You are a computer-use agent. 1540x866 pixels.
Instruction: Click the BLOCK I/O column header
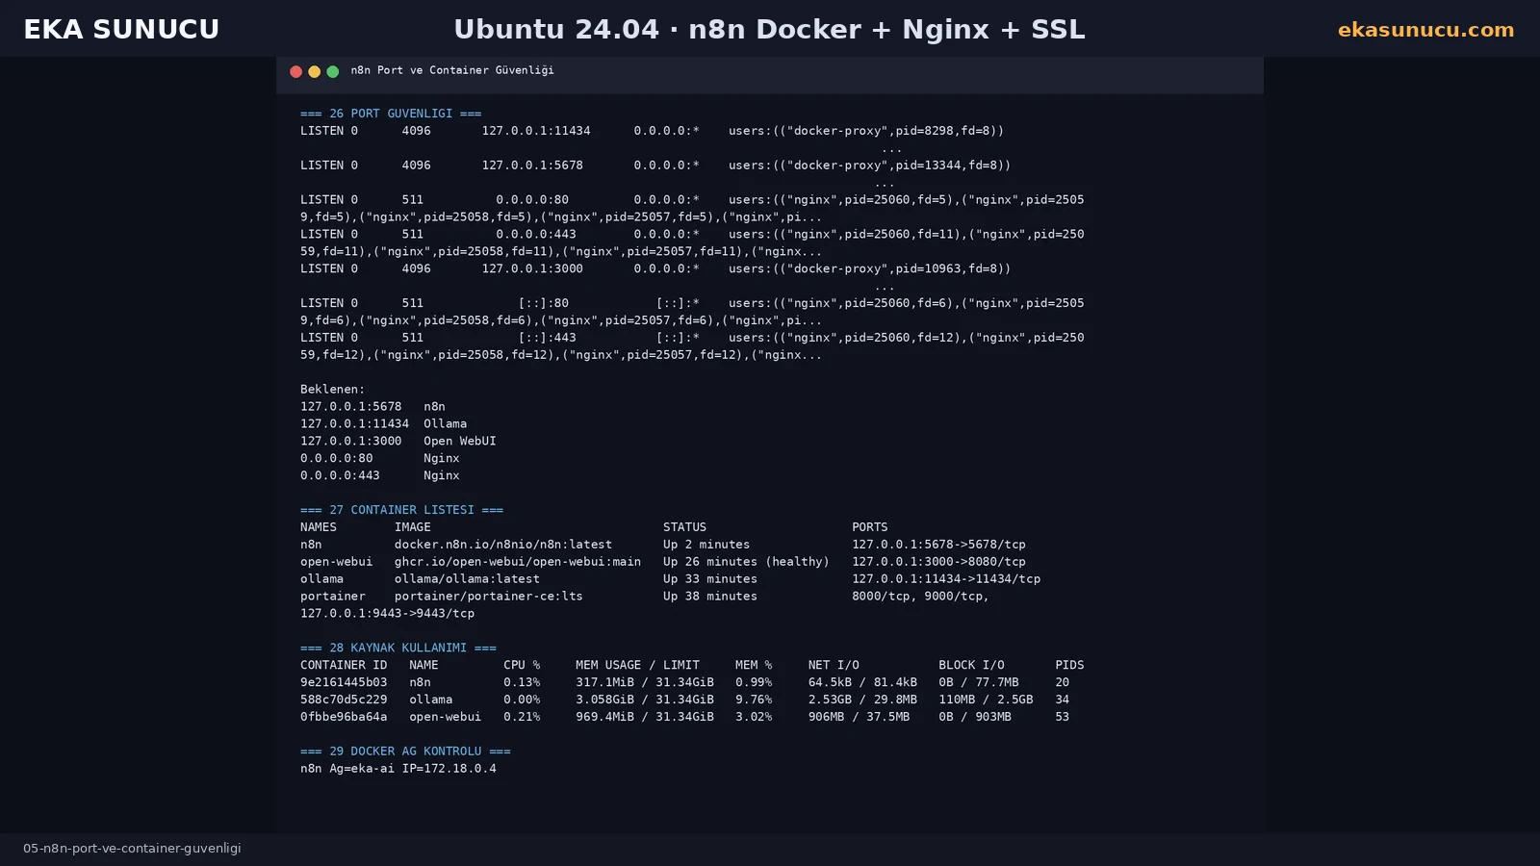[x=971, y=666]
